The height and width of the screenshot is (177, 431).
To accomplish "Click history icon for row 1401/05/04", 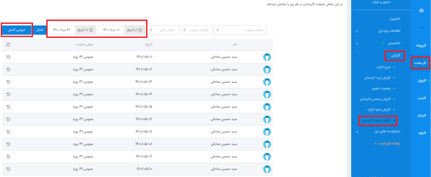I will (x=9, y=94).
